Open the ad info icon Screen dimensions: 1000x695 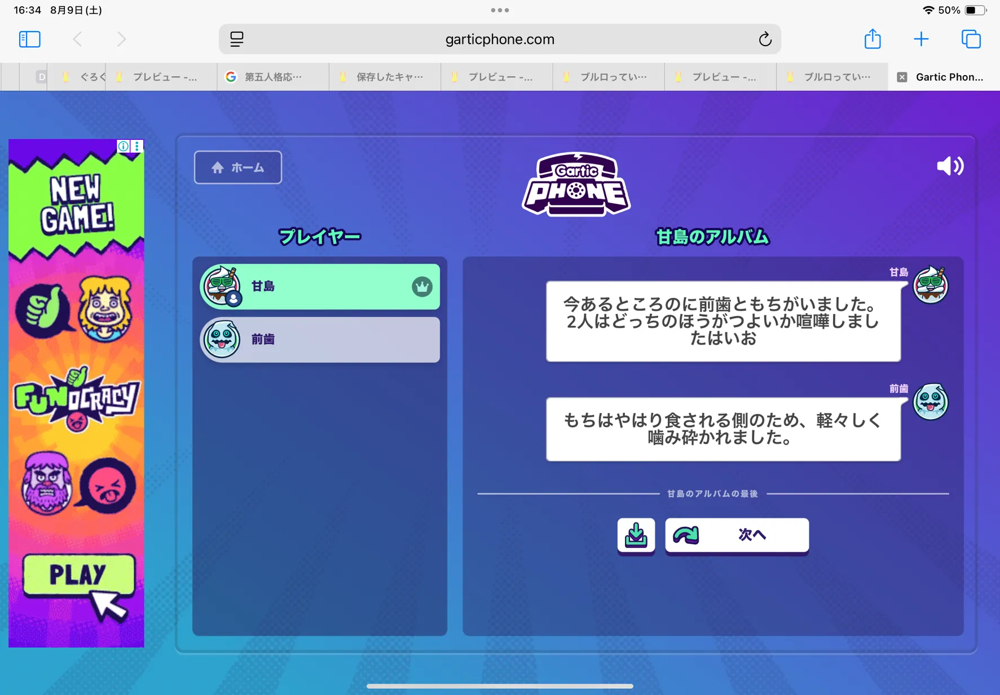point(124,146)
